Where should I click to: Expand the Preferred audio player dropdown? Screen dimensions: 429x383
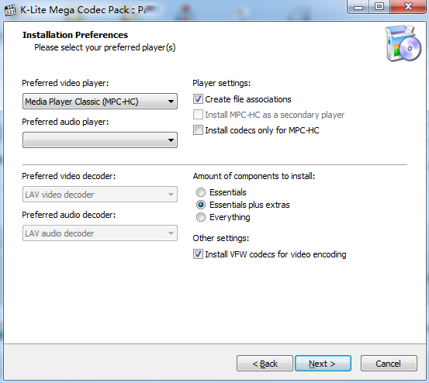(x=100, y=140)
